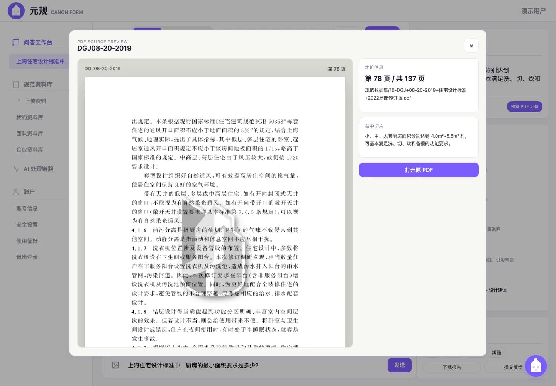556x386 pixels.
Task: Open 规范资料库 section in sidebar
Action: point(38,85)
